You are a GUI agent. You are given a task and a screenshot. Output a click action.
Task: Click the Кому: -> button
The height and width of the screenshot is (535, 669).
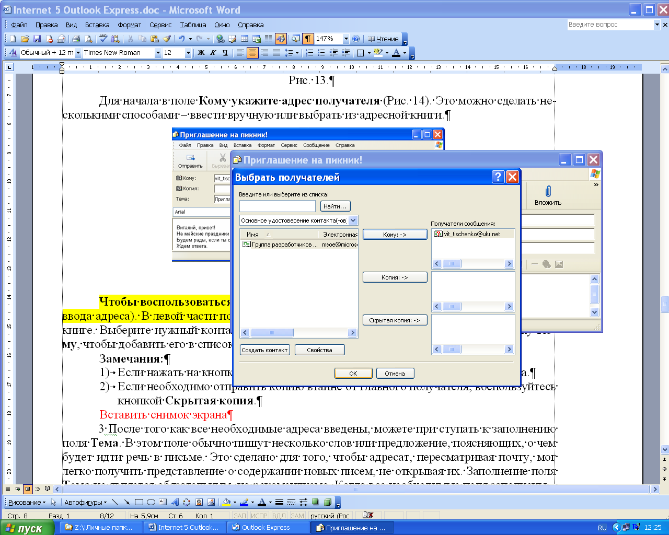[395, 235]
